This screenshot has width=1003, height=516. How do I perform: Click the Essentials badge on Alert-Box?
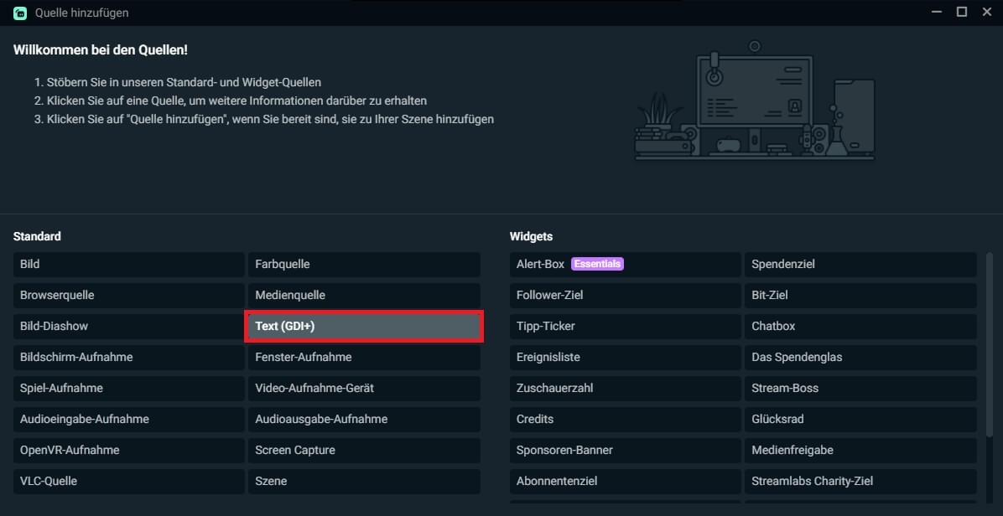coord(597,264)
